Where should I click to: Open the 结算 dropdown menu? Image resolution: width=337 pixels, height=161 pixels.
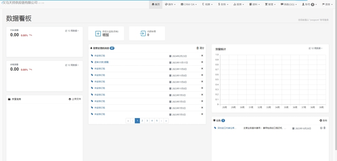(x=207, y=4)
